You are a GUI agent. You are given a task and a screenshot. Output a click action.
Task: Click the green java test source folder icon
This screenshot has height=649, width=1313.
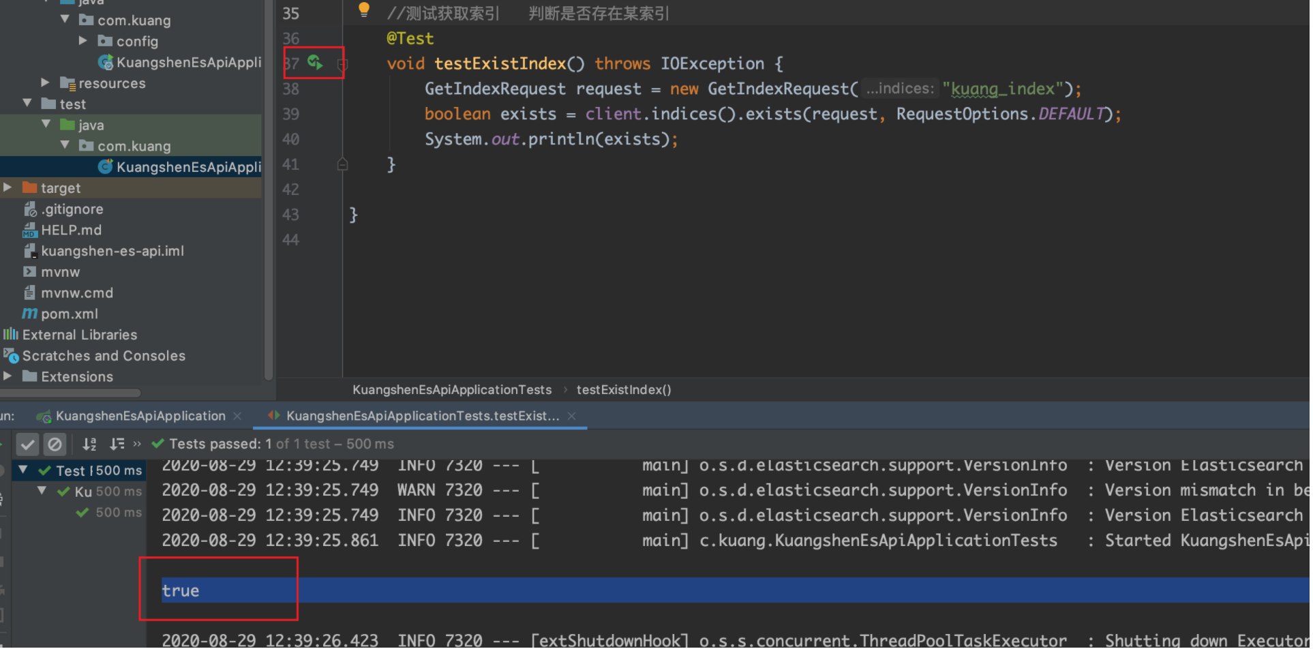click(x=67, y=125)
